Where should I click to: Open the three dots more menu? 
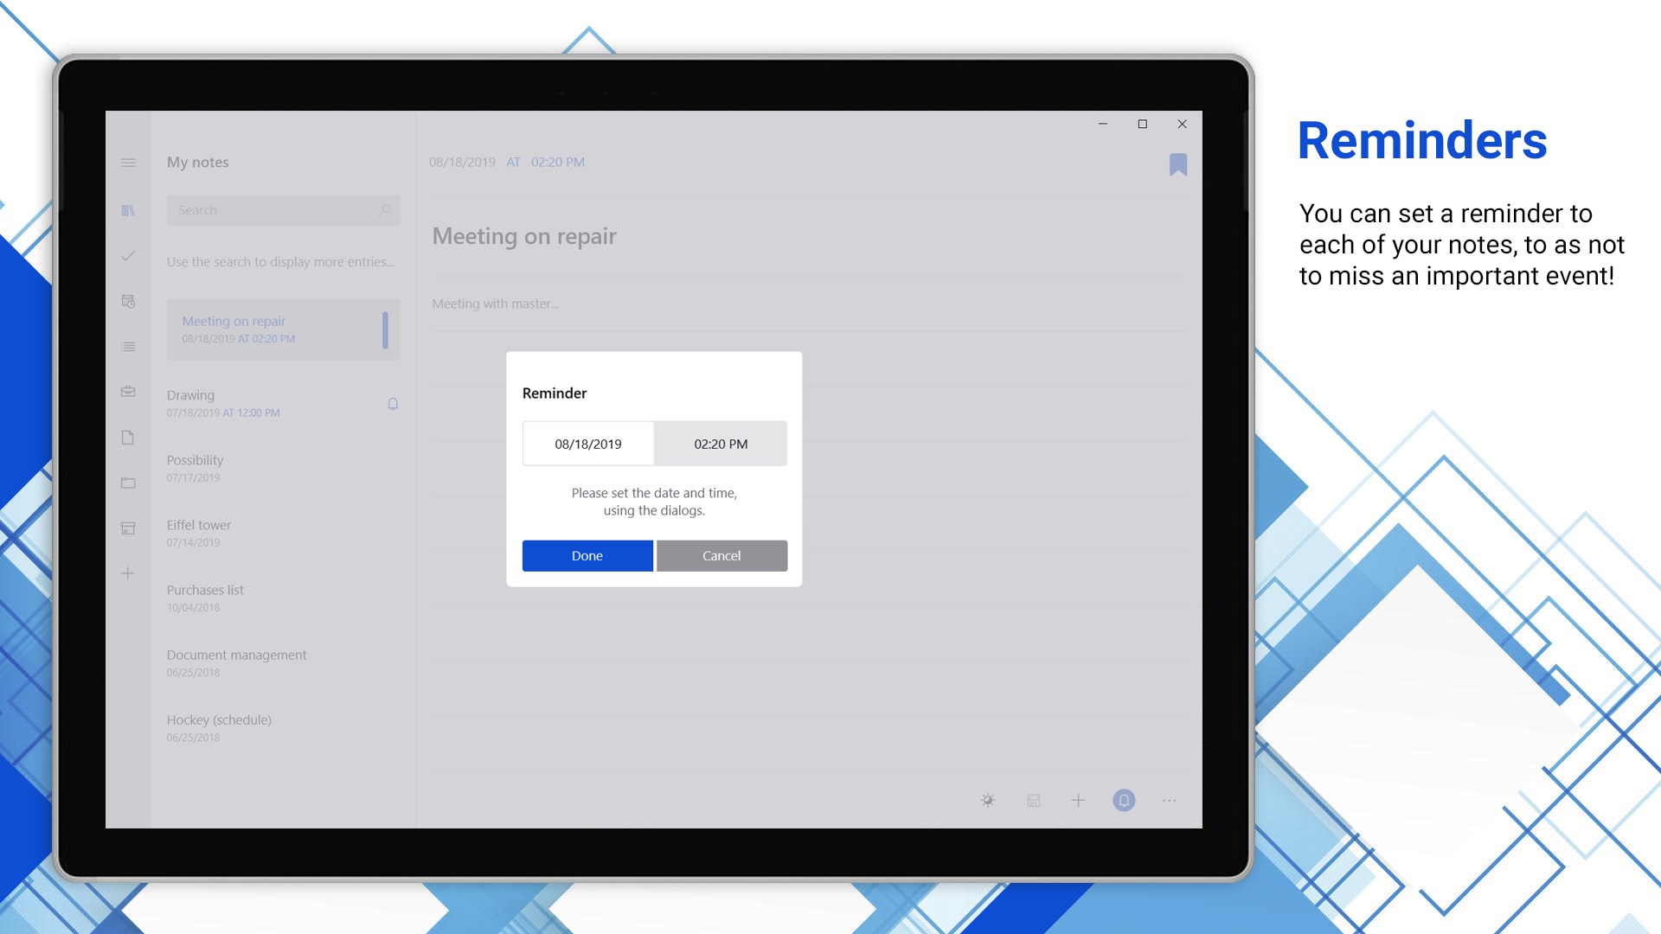(x=1169, y=800)
